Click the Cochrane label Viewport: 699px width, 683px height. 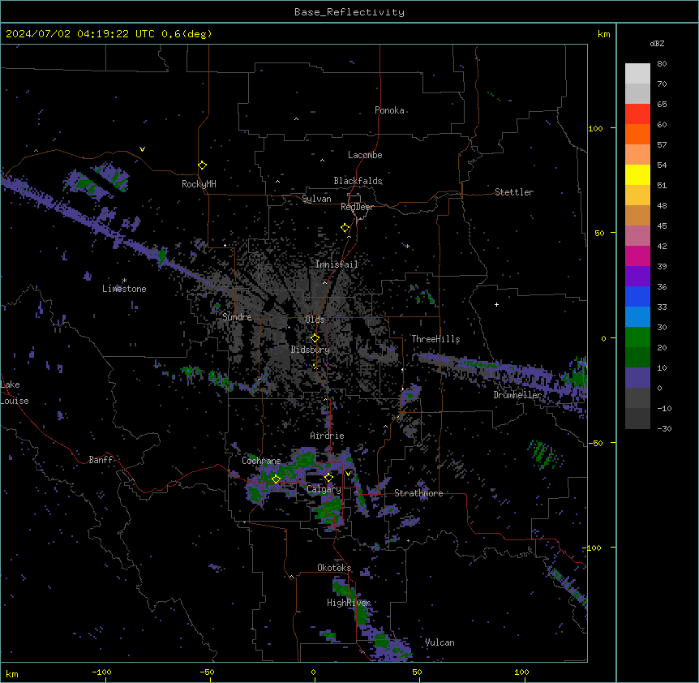[x=261, y=461]
